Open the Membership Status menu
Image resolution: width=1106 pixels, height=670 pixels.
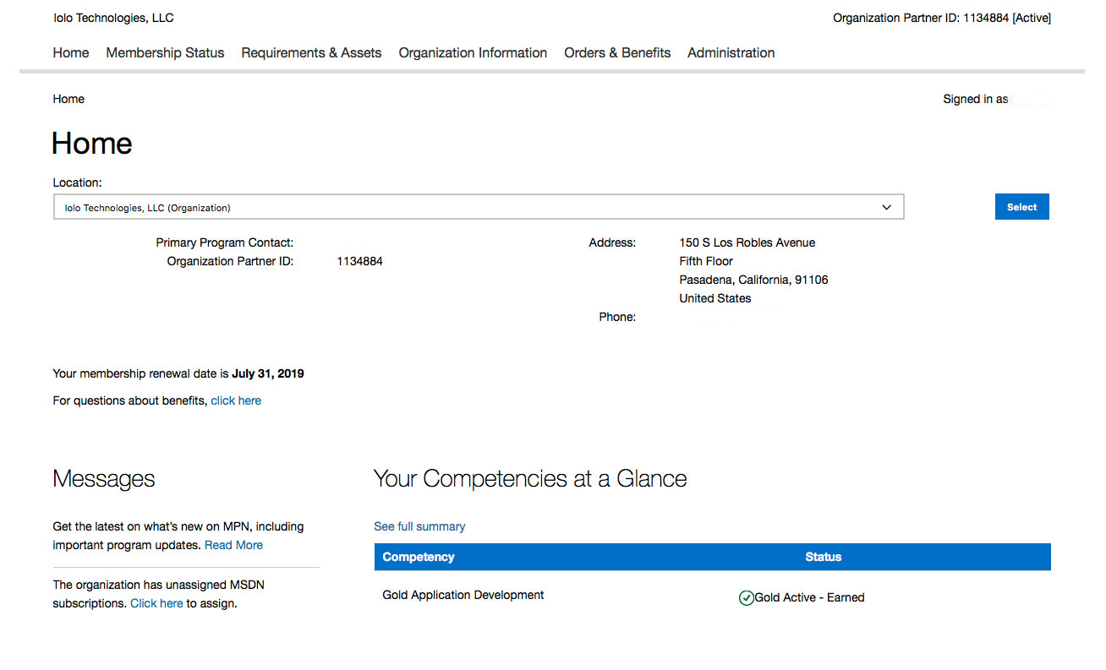165,52
